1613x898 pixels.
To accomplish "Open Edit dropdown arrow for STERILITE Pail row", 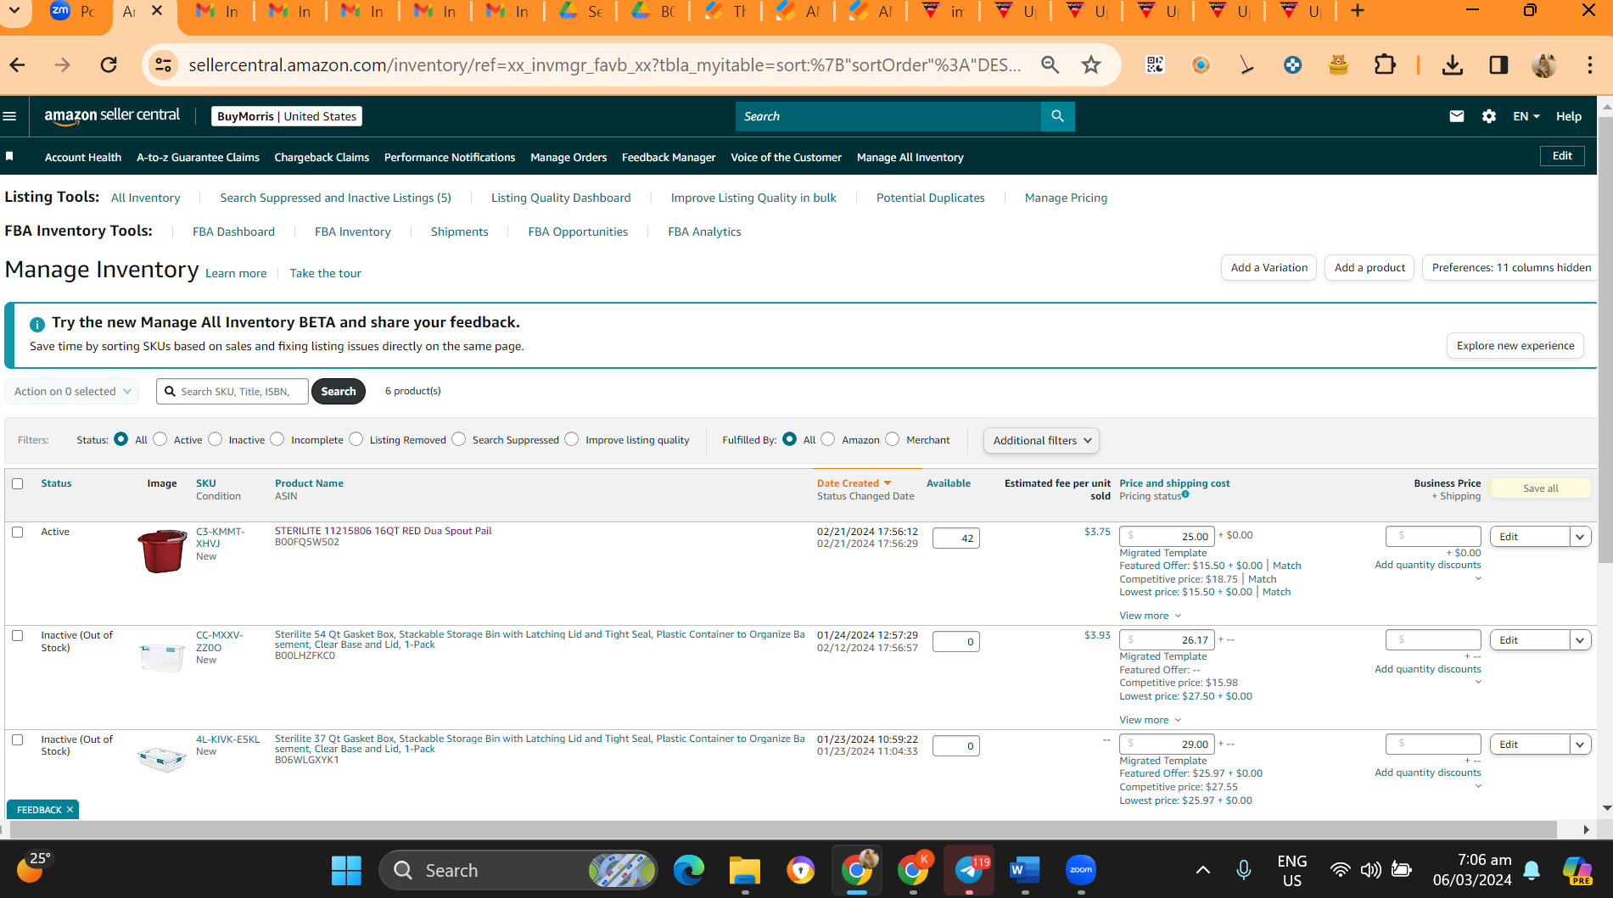I will [x=1580, y=537].
